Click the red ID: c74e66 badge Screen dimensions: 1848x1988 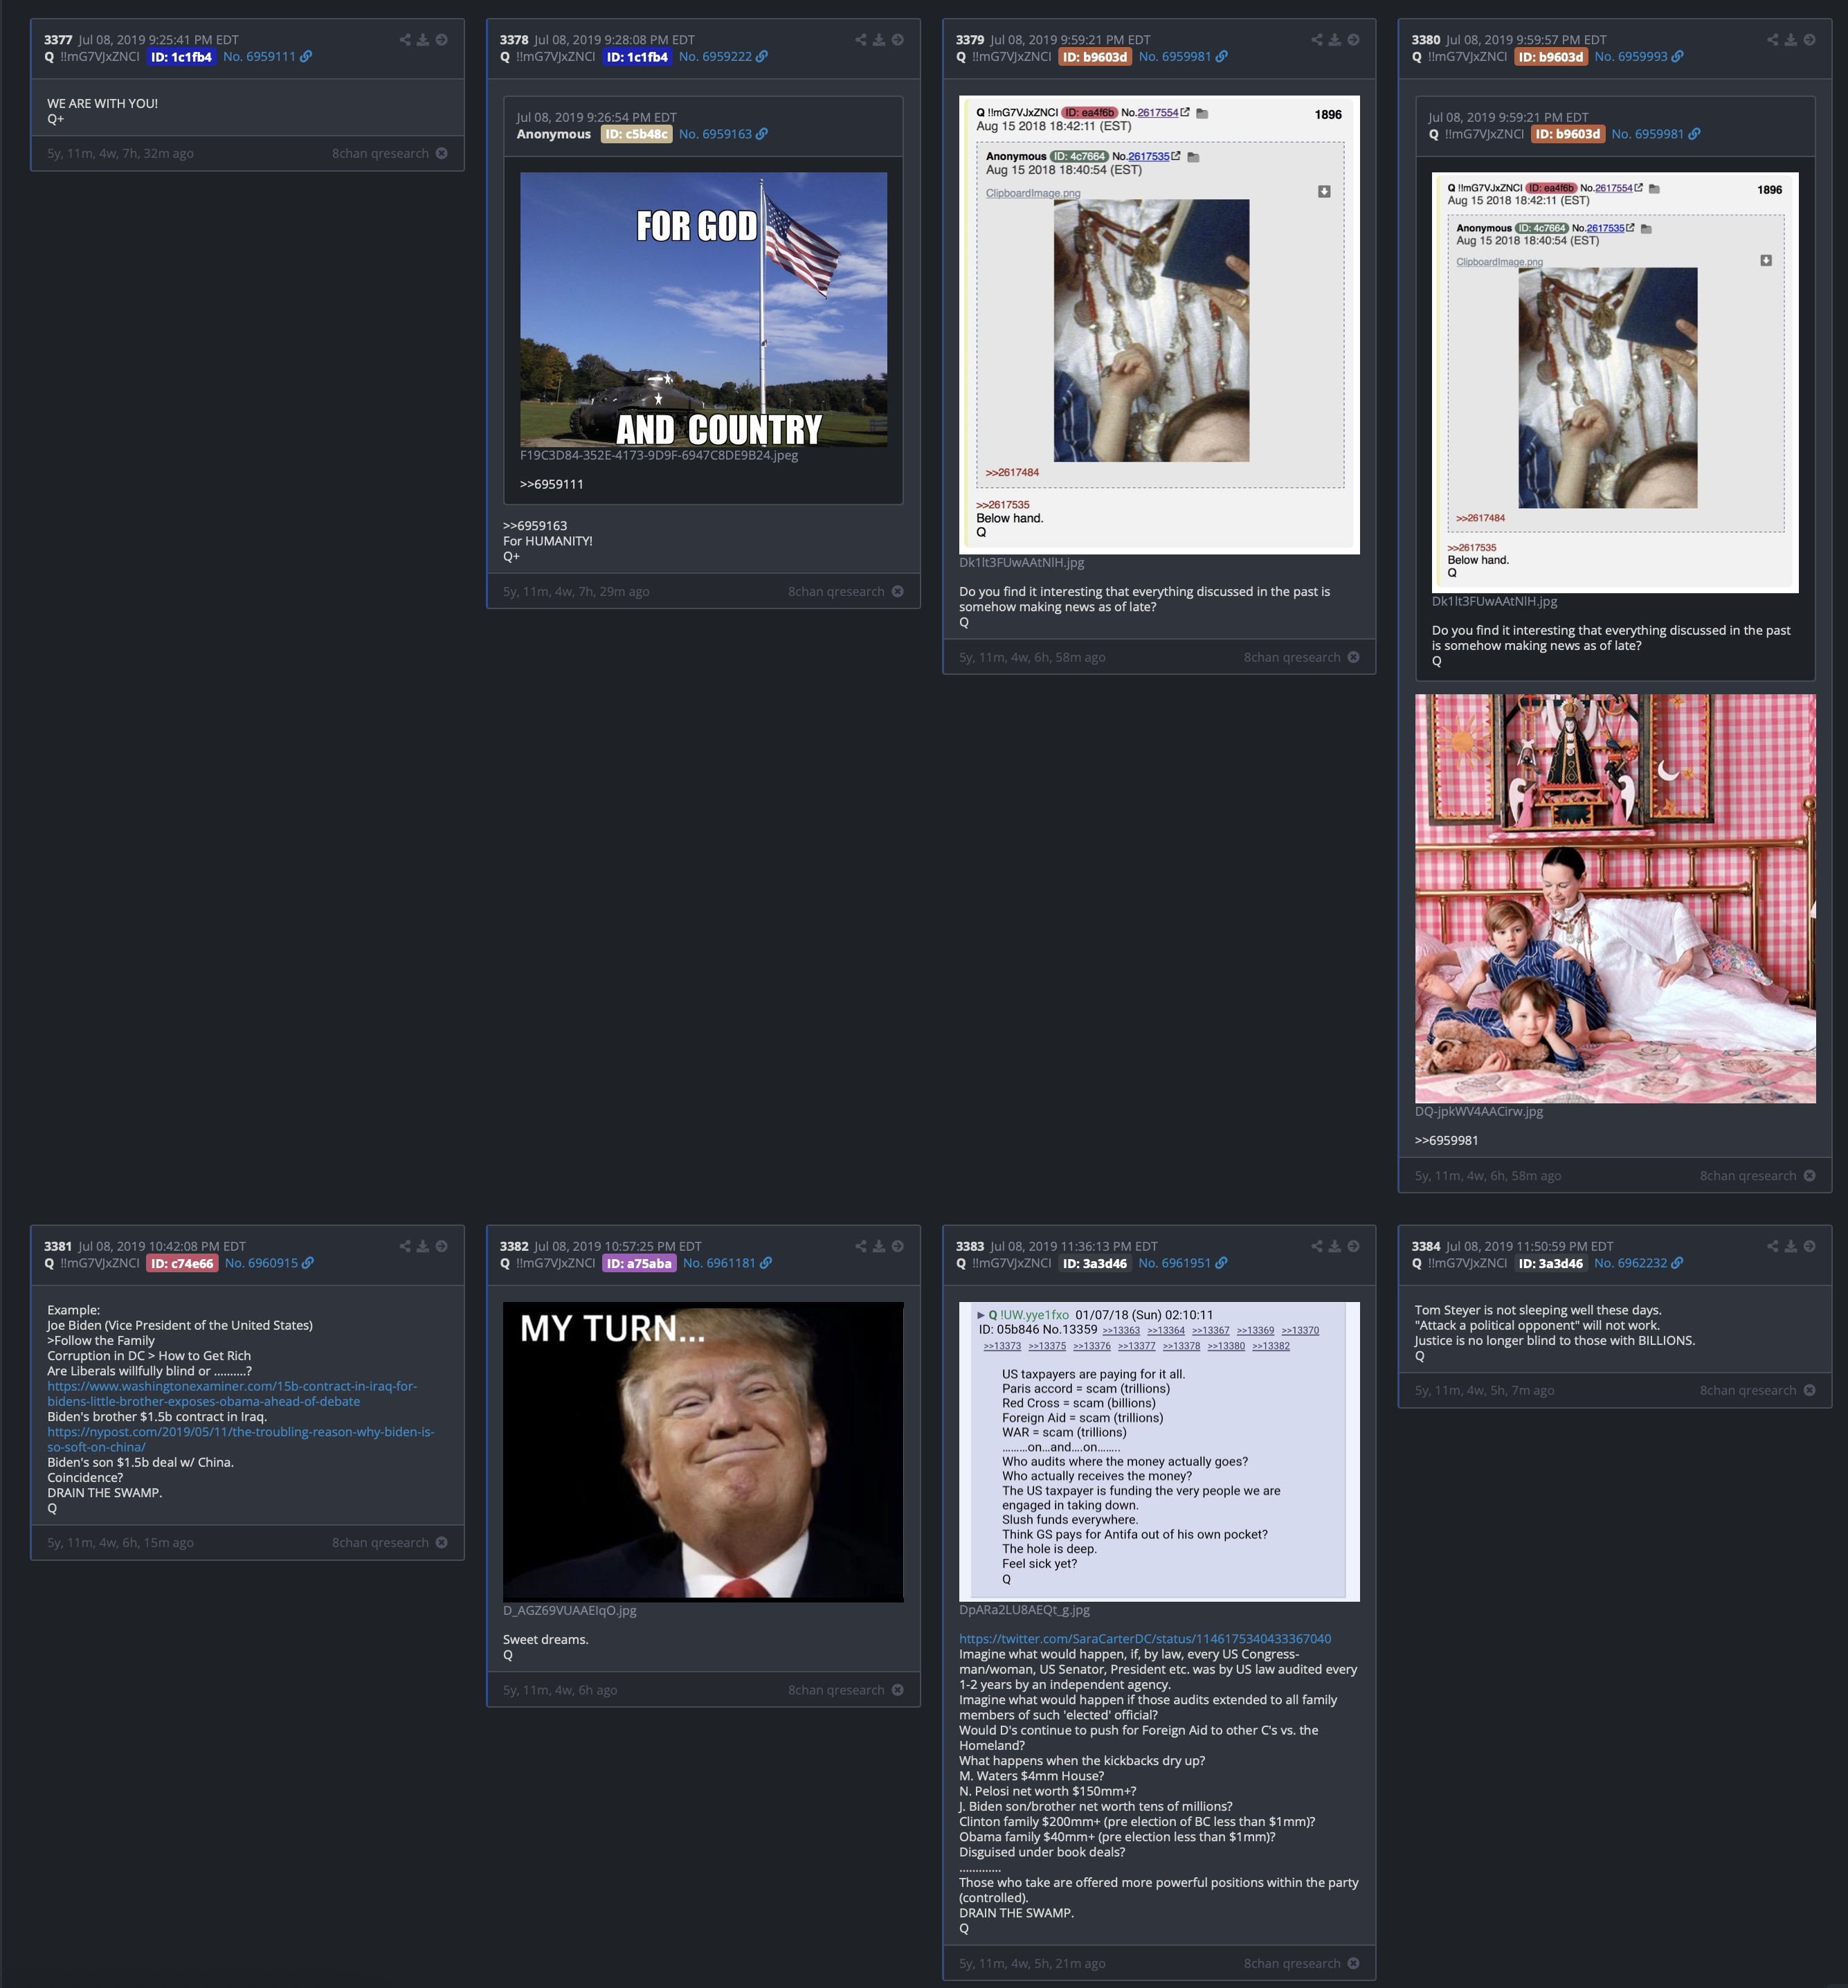[182, 1263]
